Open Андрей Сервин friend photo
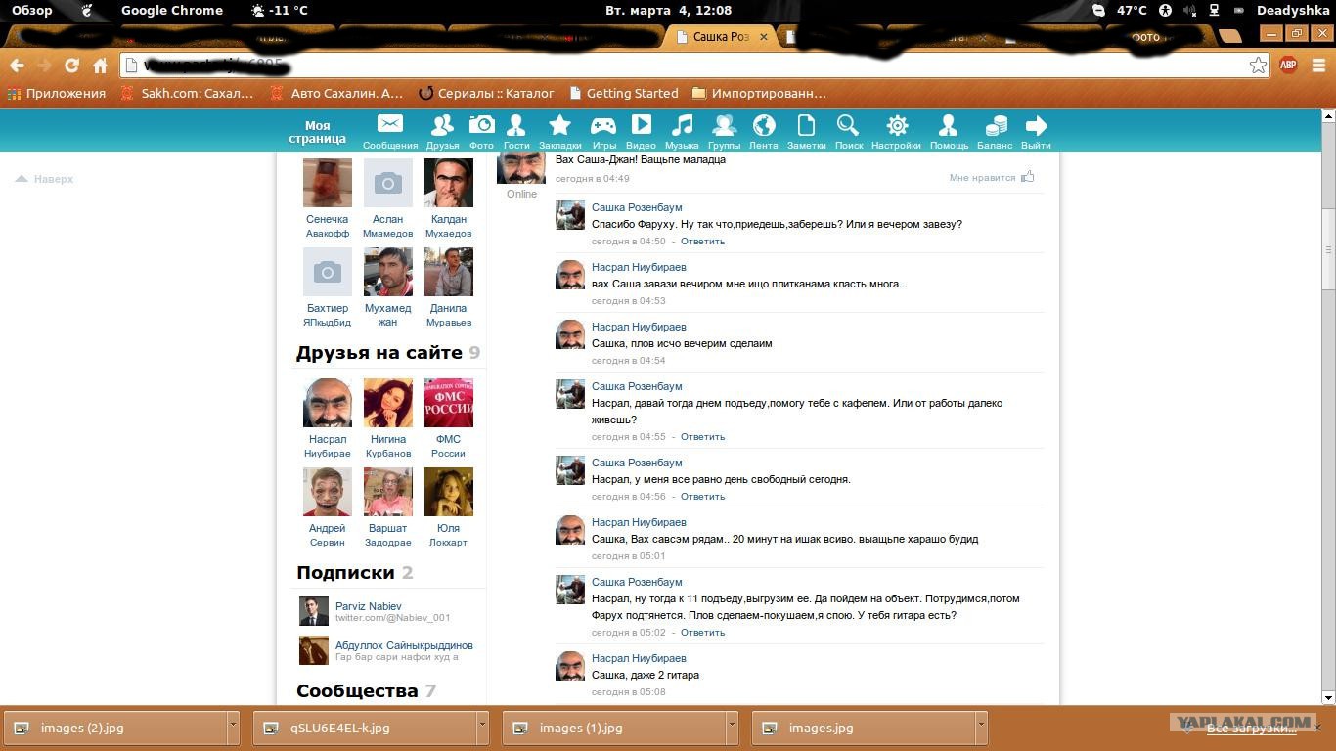The height and width of the screenshot is (751, 1336). (x=327, y=492)
